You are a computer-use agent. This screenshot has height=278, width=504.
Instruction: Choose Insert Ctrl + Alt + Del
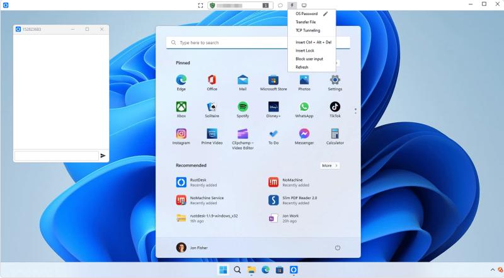pyautogui.click(x=313, y=42)
